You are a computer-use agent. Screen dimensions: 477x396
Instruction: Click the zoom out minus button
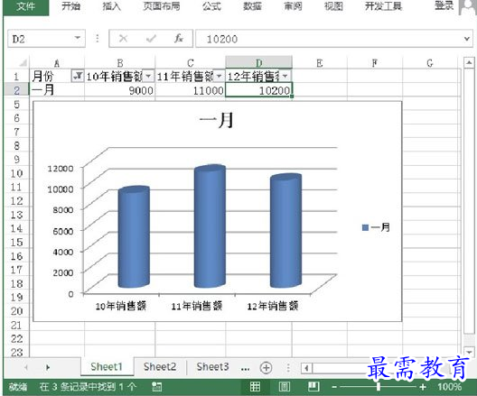pyautogui.click(x=334, y=387)
